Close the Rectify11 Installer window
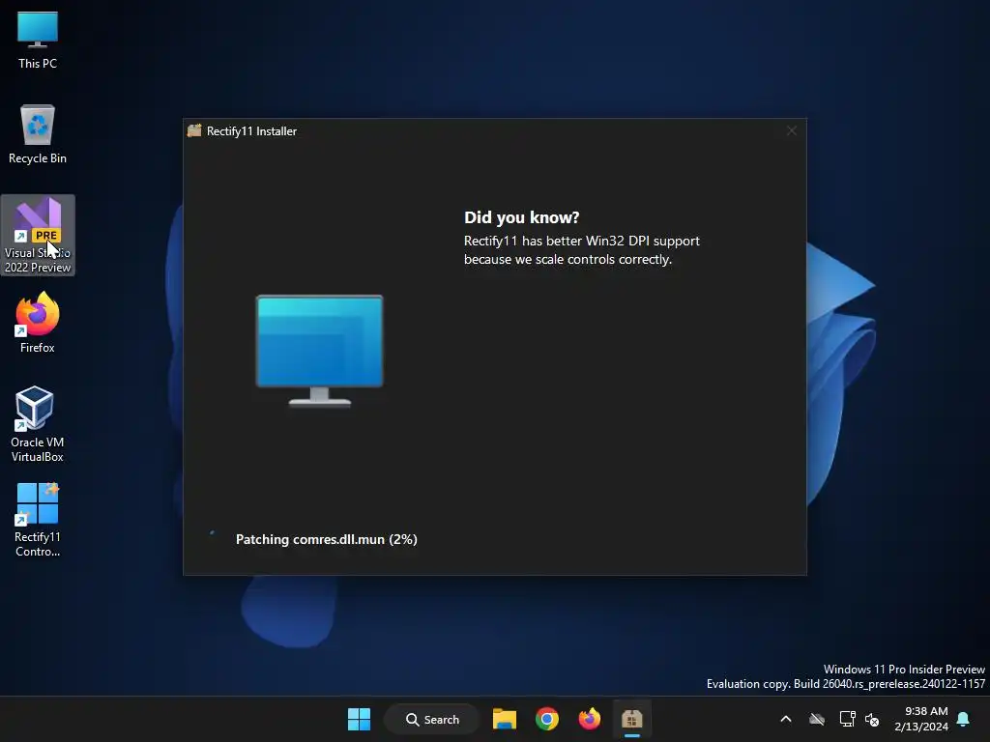The width and height of the screenshot is (990, 742). click(792, 130)
